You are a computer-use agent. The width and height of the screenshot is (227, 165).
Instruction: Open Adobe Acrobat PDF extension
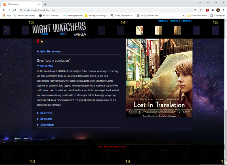pyautogui.click(x=207, y=10)
